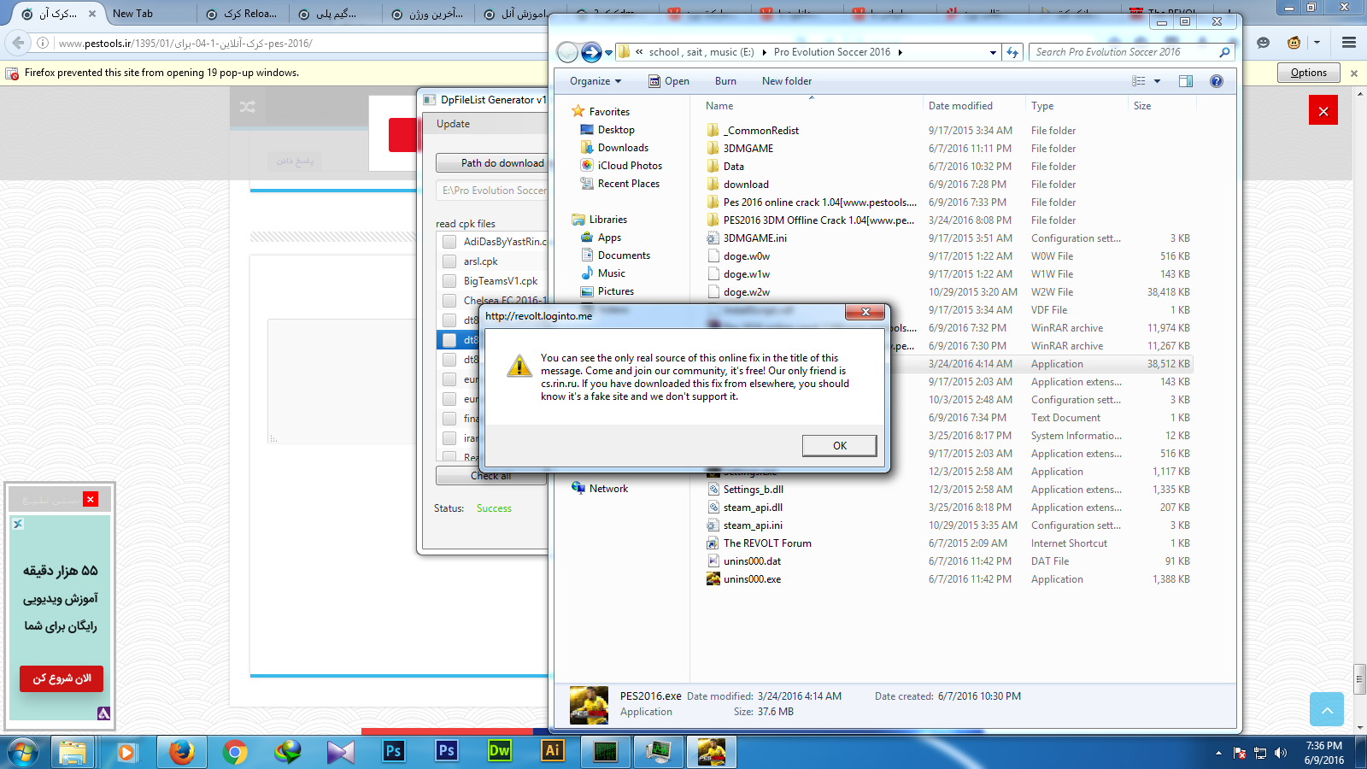Open Google Chrome from the taskbar
Screen dimensions: 1367x769
coord(235,752)
